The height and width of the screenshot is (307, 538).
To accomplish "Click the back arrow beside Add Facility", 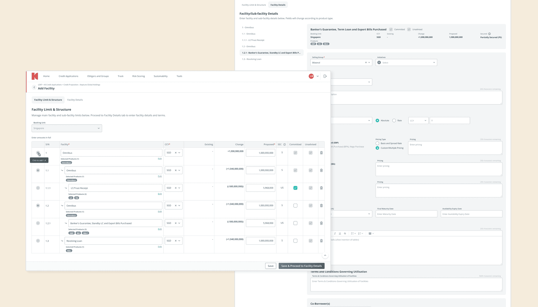I will (34, 87).
